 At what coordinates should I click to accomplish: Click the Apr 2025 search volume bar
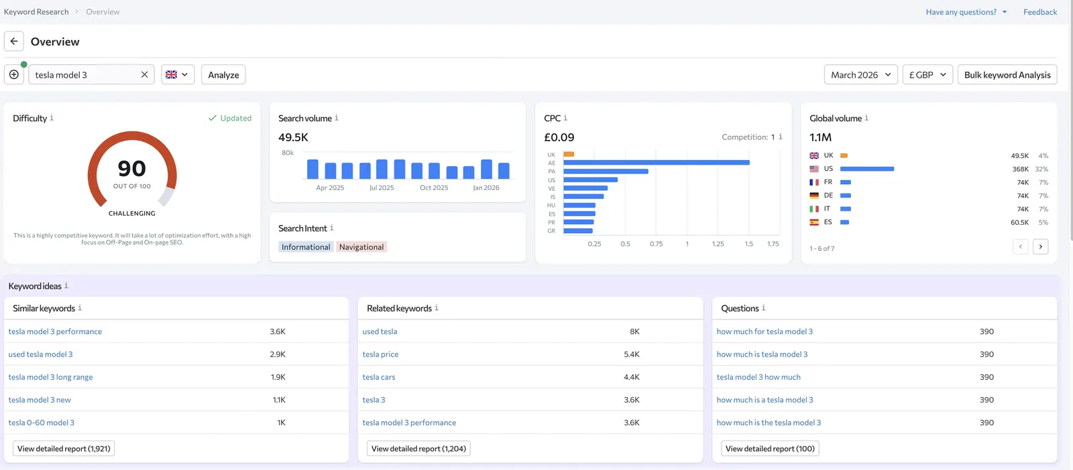point(330,171)
